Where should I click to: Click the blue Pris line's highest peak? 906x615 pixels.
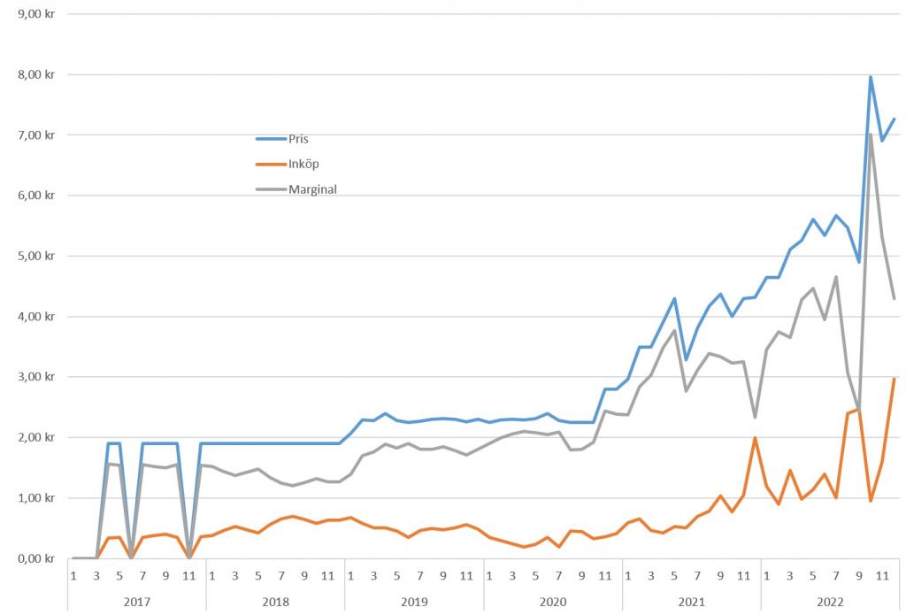coord(871,77)
